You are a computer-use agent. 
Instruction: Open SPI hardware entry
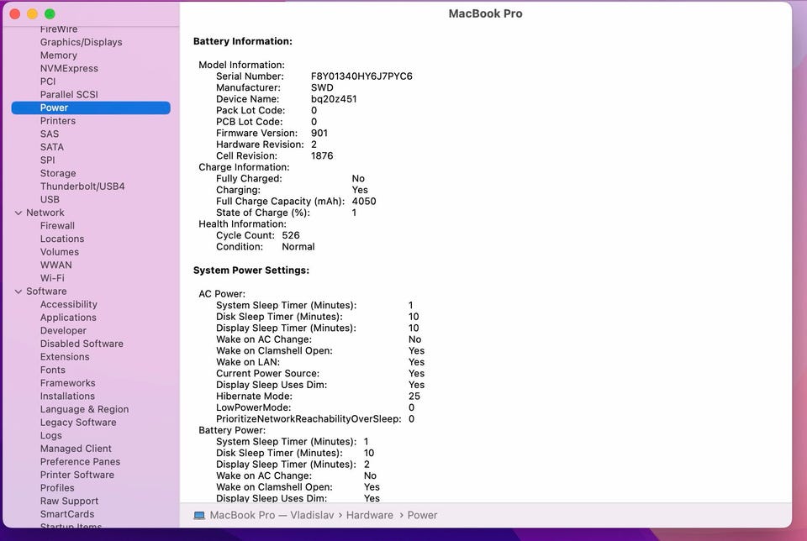click(x=47, y=160)
